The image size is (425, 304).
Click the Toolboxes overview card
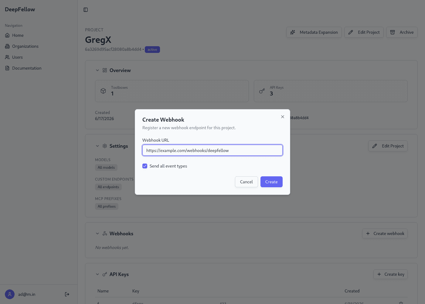click(172, 91)
